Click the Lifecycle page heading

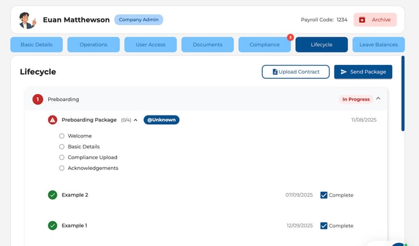(38, 72)
